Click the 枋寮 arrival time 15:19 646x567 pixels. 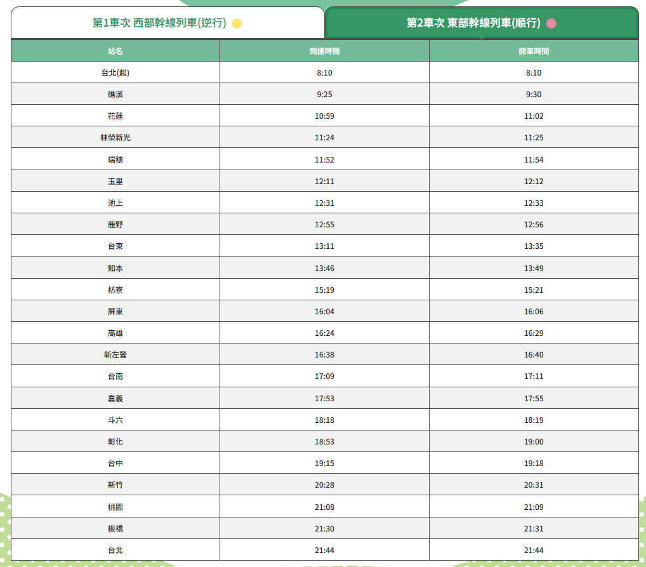(x=324, y=290)
